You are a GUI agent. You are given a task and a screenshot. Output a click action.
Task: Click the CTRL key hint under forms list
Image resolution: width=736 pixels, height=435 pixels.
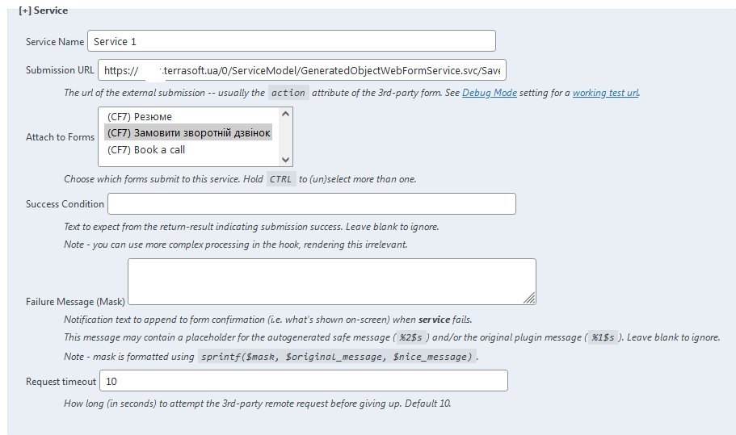click(281, 179)
